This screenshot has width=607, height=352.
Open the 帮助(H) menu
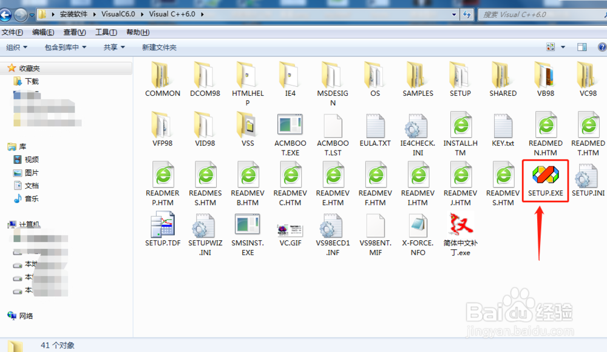[x=138, y=32]
